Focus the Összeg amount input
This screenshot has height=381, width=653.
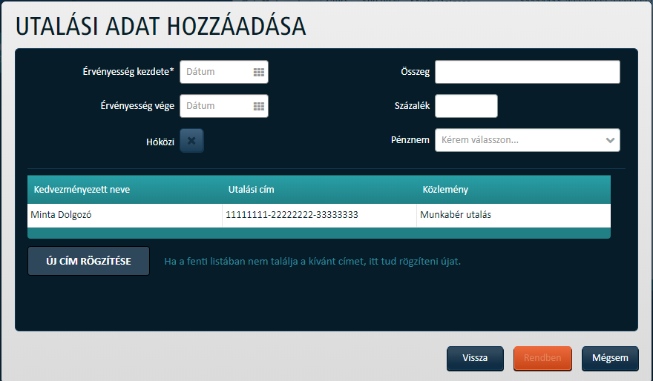pos(528,72)
